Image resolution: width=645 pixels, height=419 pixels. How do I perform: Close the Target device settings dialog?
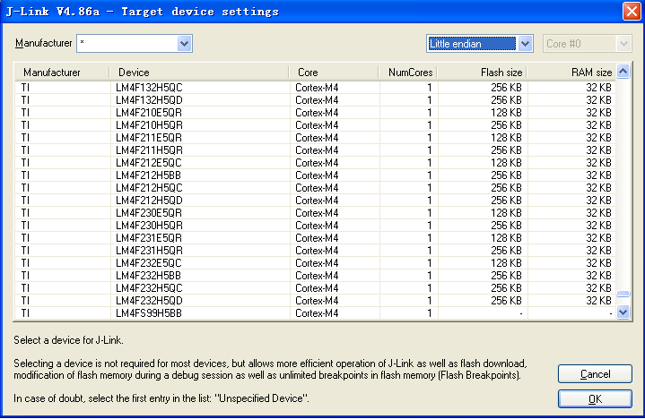pyautogui.click(x=632, y=11)
